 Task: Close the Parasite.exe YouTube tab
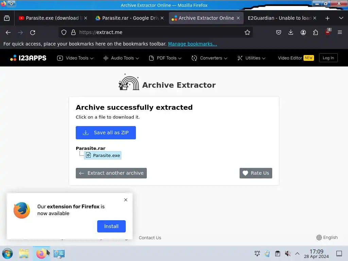(86, 18)
